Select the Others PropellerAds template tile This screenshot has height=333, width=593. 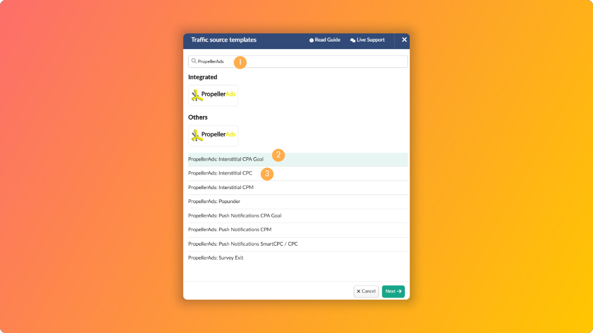coord(213,135)
